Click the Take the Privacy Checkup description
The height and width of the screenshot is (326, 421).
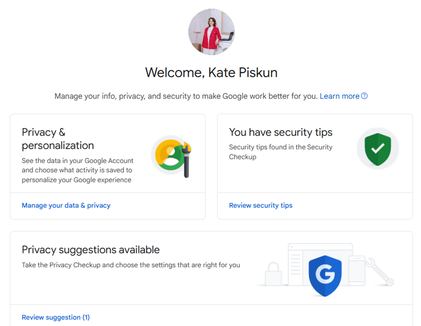click(131, 265)
